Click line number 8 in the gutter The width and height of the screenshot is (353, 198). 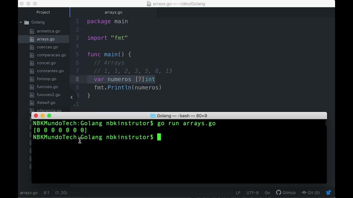(x=77, y=79)
